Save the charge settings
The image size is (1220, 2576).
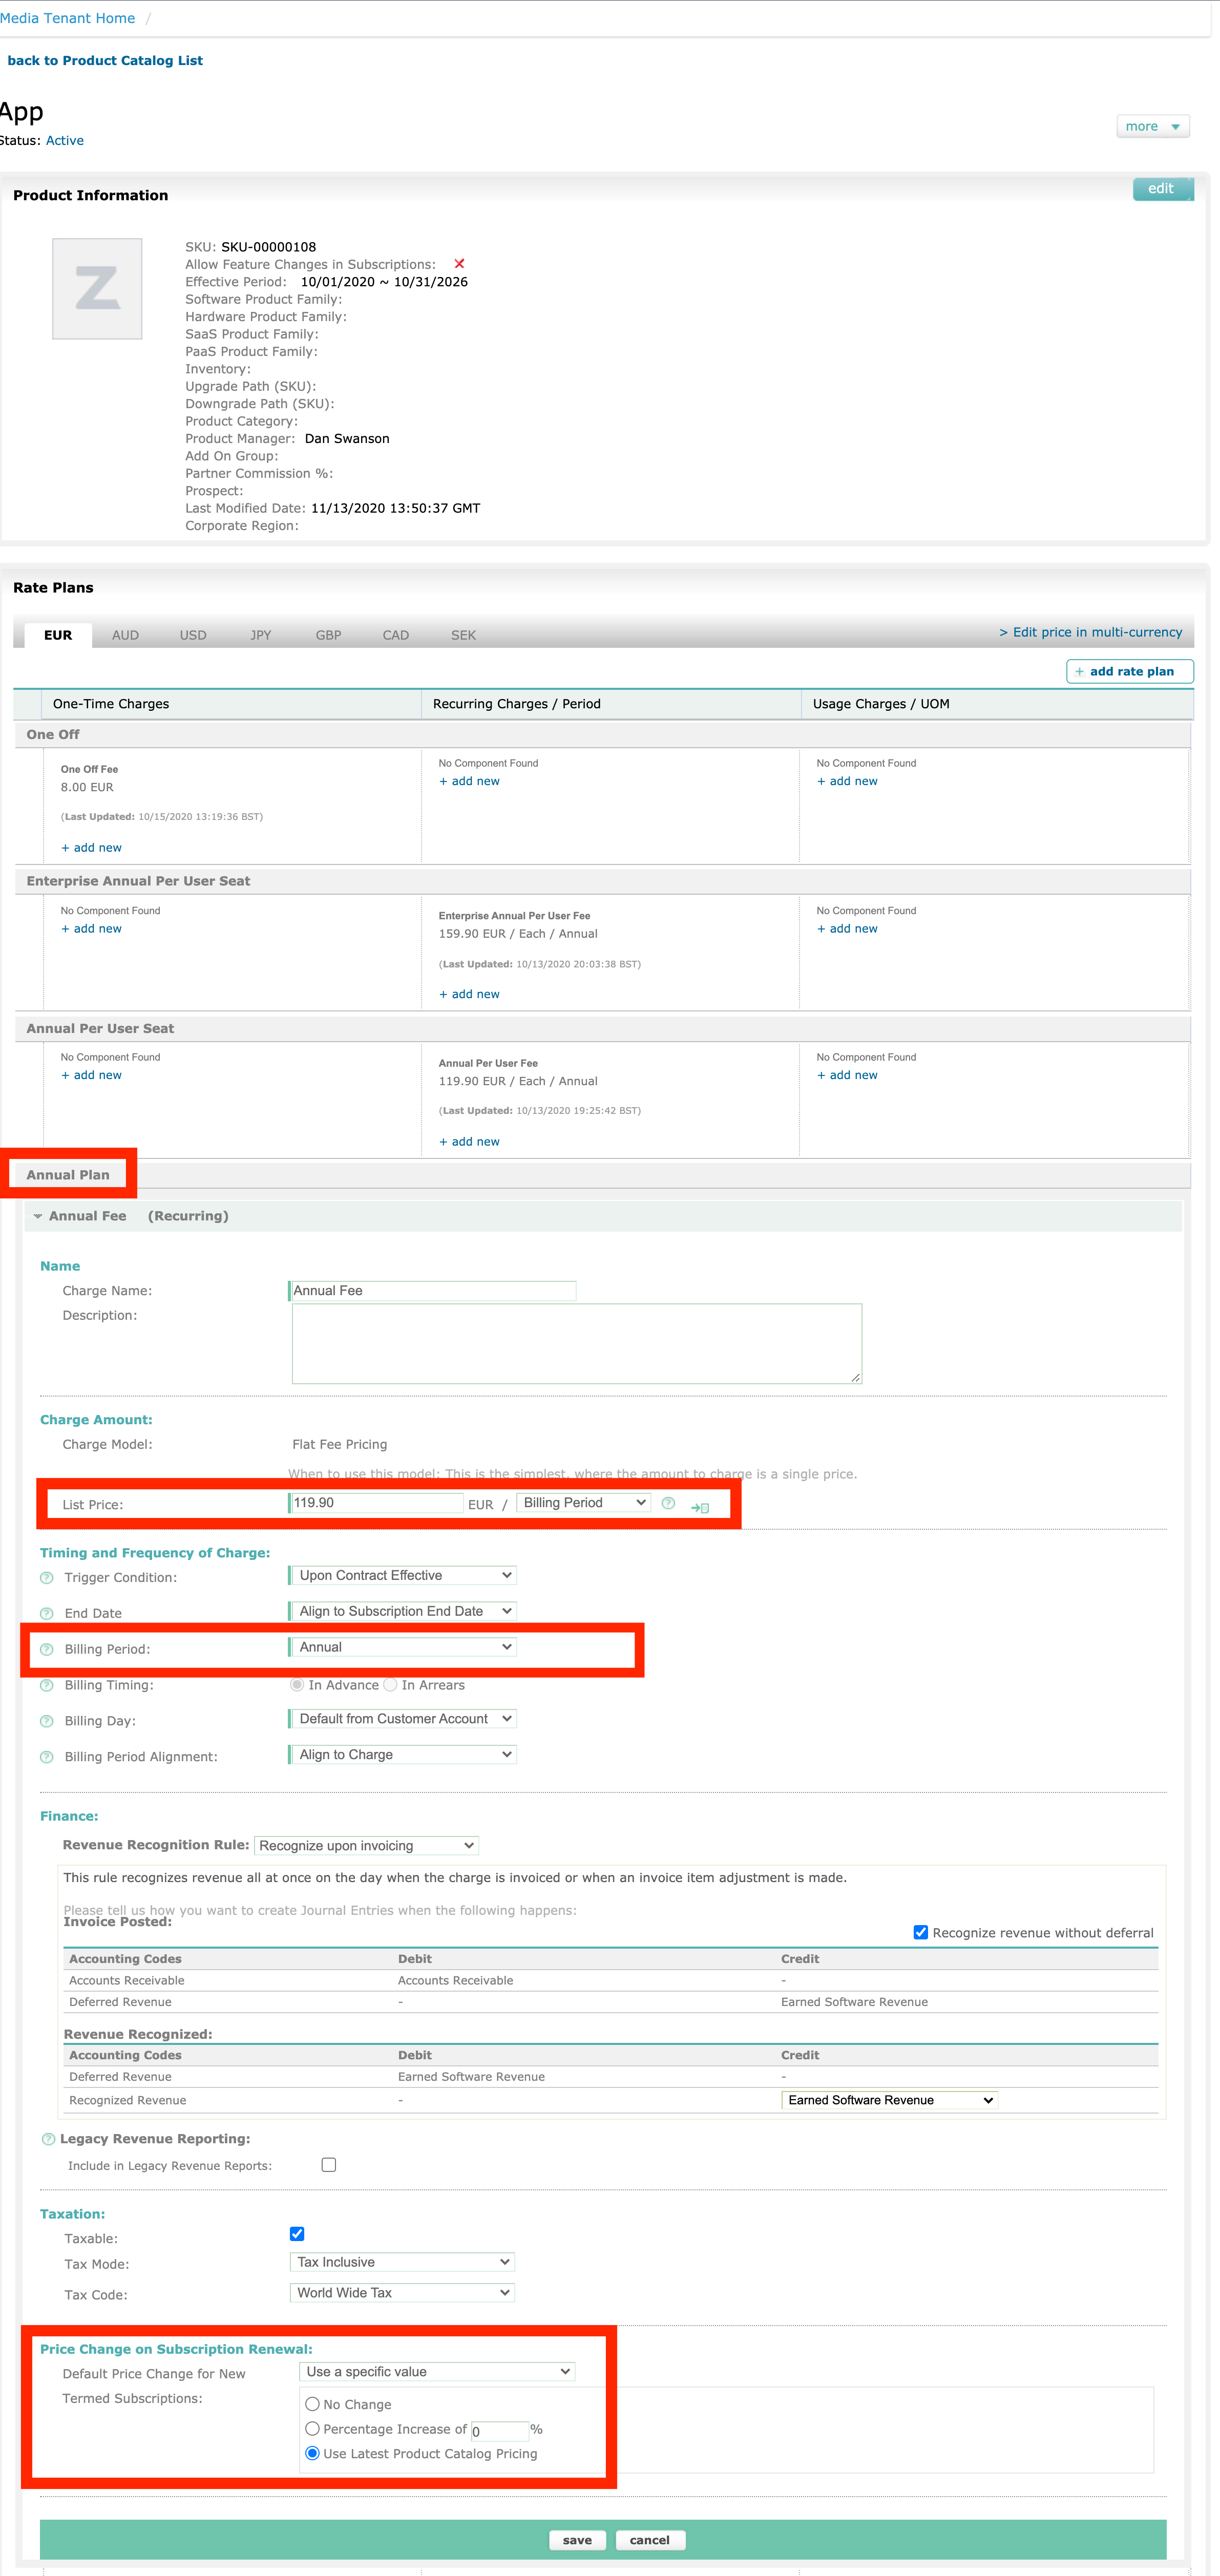[577, 2540]
